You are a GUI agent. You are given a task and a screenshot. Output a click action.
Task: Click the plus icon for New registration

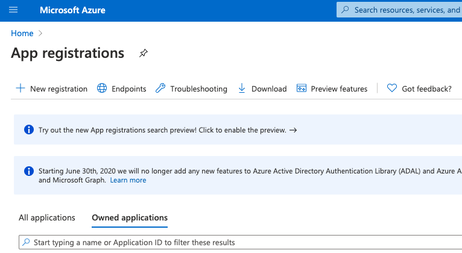click(x=21, y=89)
